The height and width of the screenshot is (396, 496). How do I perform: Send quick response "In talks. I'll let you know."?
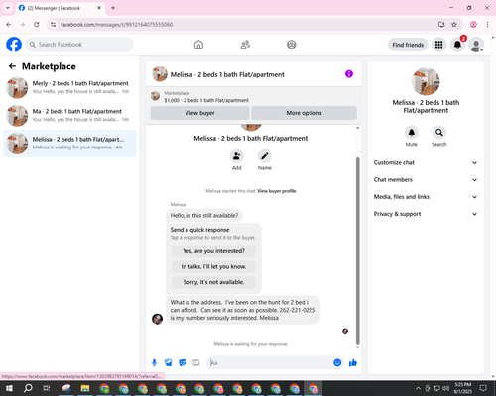tap(213, 266)
